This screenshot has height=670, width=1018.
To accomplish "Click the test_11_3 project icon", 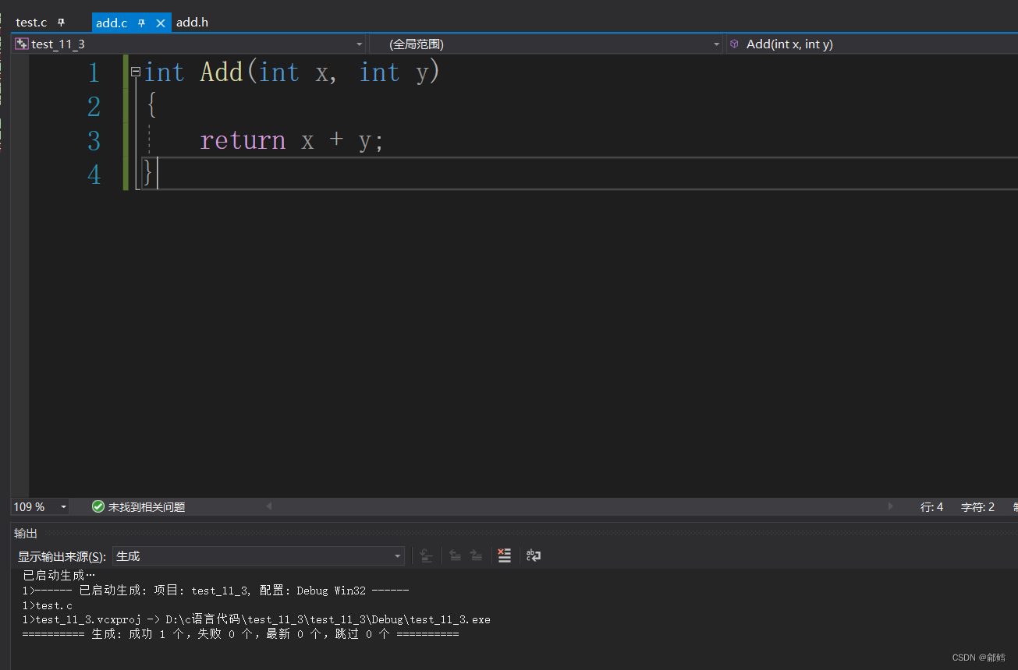I will coord(22,44).
